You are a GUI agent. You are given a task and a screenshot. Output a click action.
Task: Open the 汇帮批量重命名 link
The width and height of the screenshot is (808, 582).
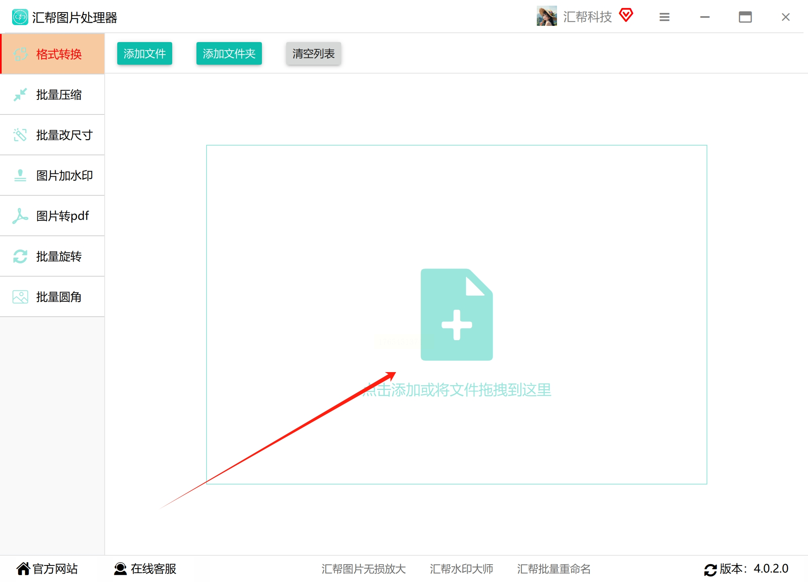pyautogui.click(x=553, y=569)
